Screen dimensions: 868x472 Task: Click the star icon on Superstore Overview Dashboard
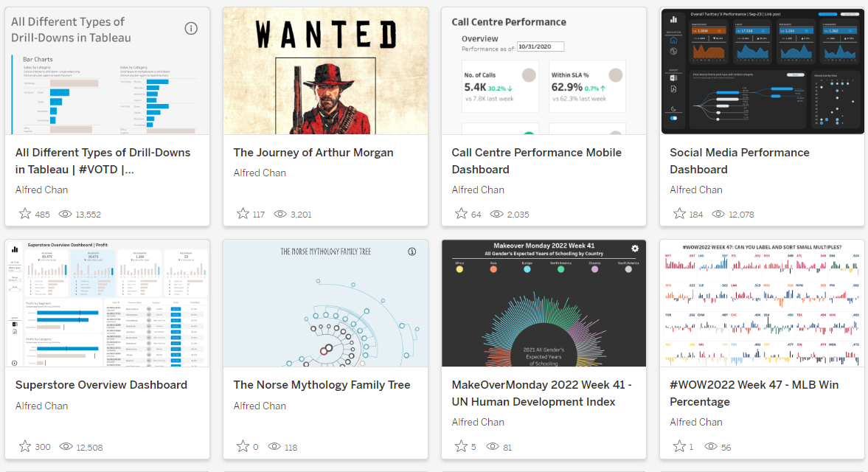click(25, 446)
